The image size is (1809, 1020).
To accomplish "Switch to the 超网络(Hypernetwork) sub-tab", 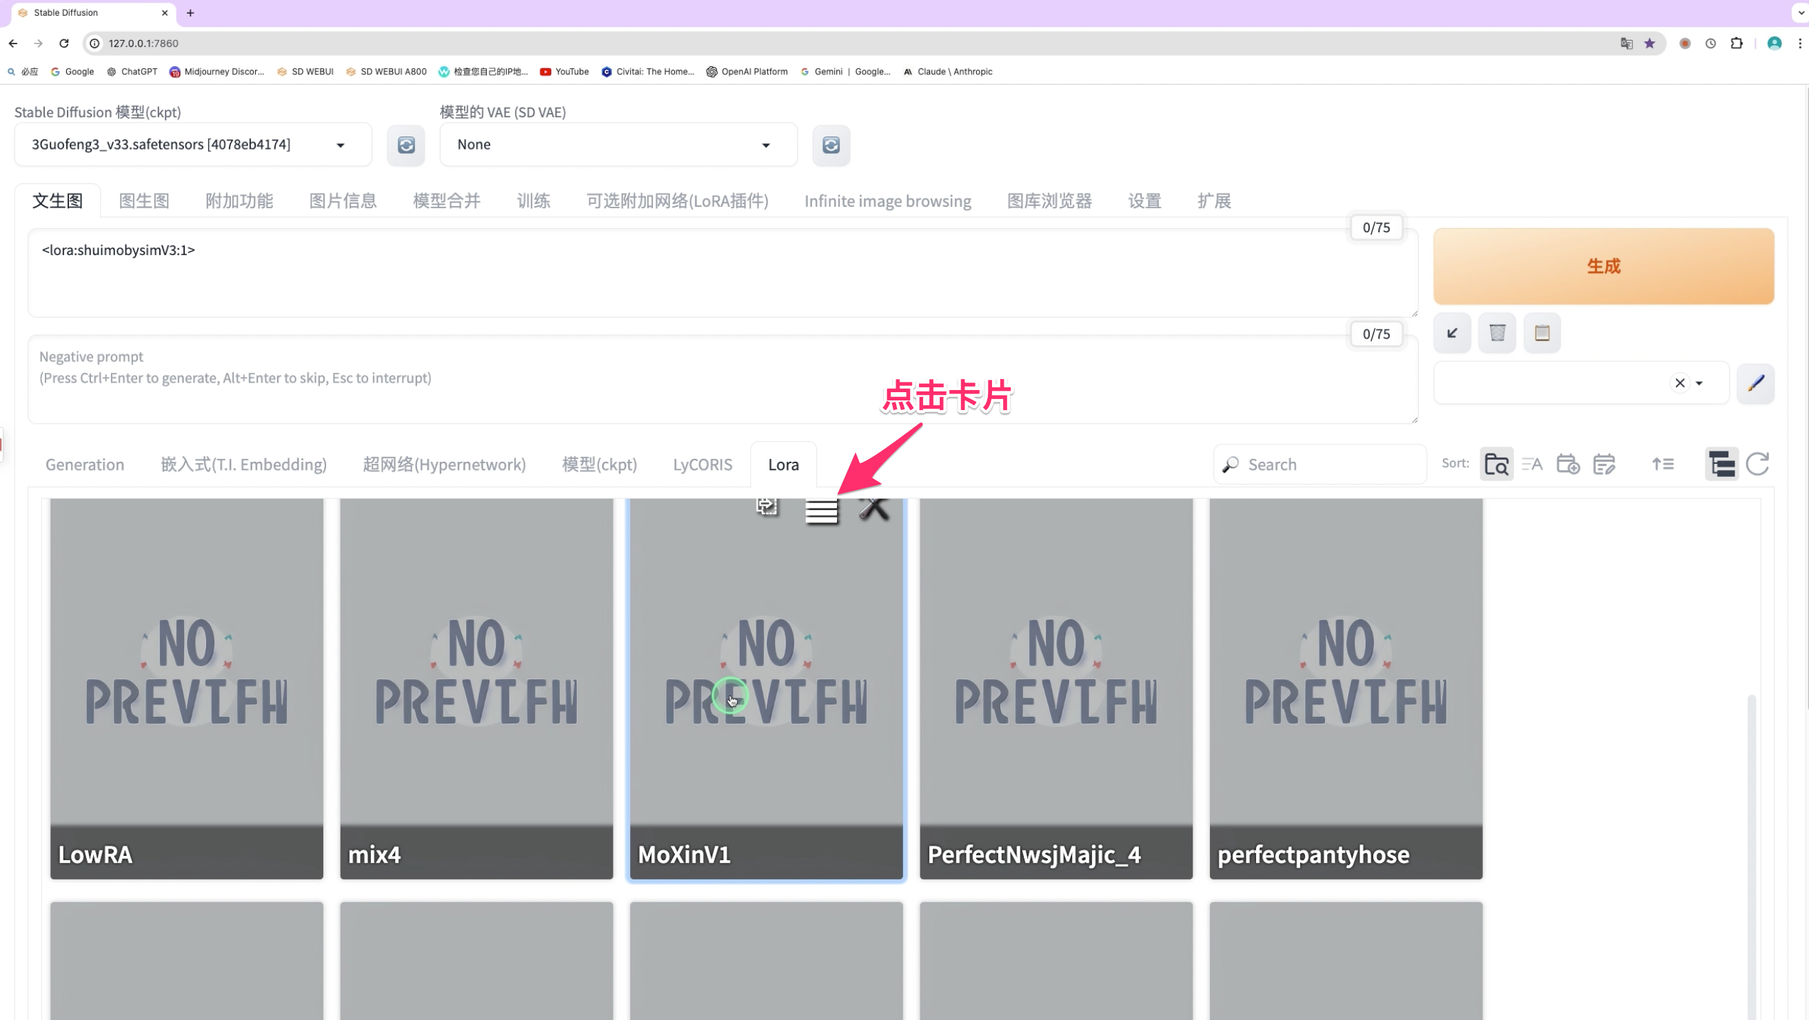I will coord(445,464).
